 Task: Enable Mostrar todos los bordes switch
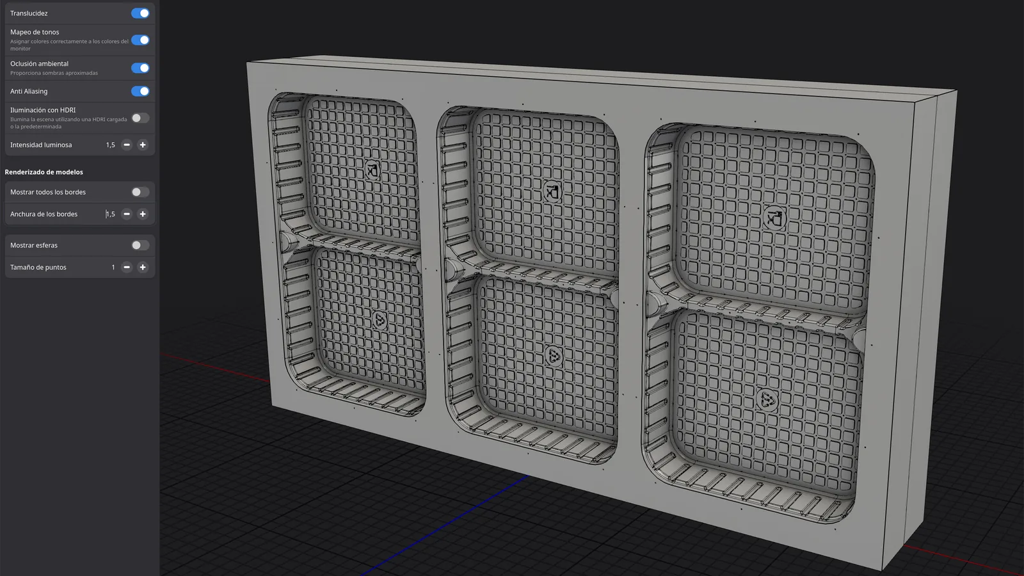click(x=140, y=192)
